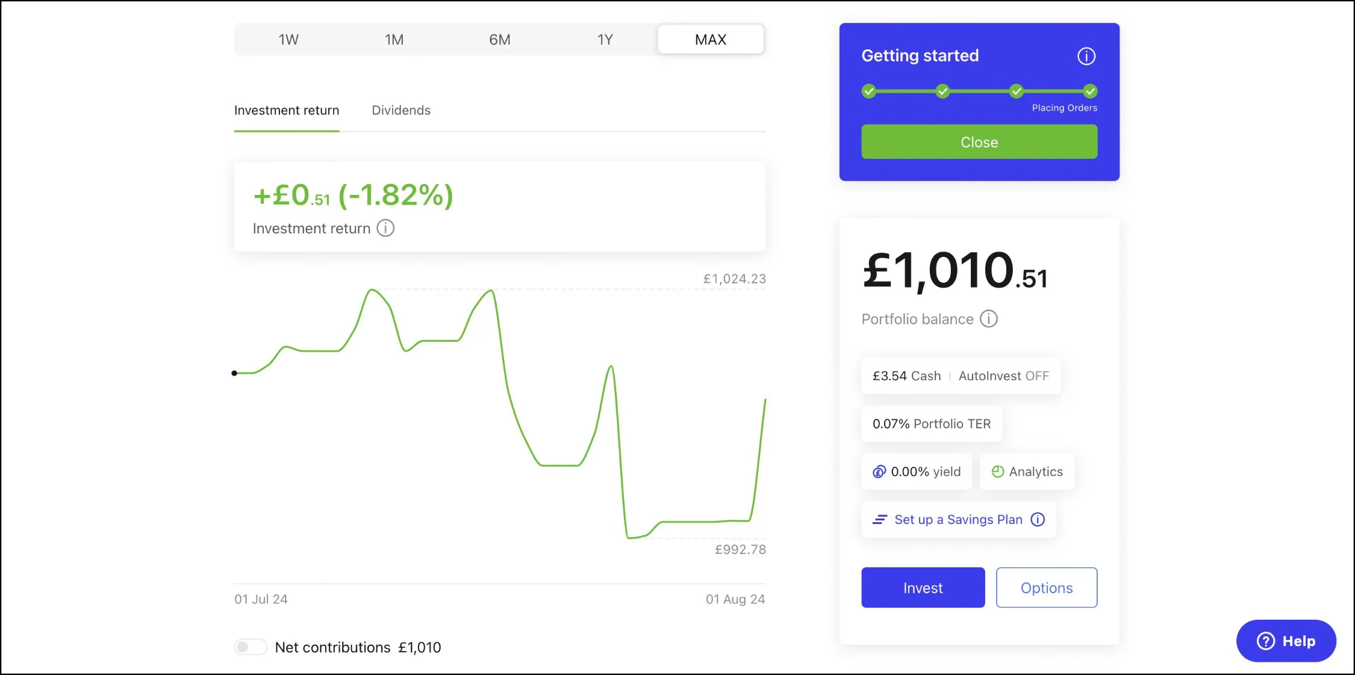
Task: Click the AutoInvest OFF setting
Action: [x=1003, y=376]
